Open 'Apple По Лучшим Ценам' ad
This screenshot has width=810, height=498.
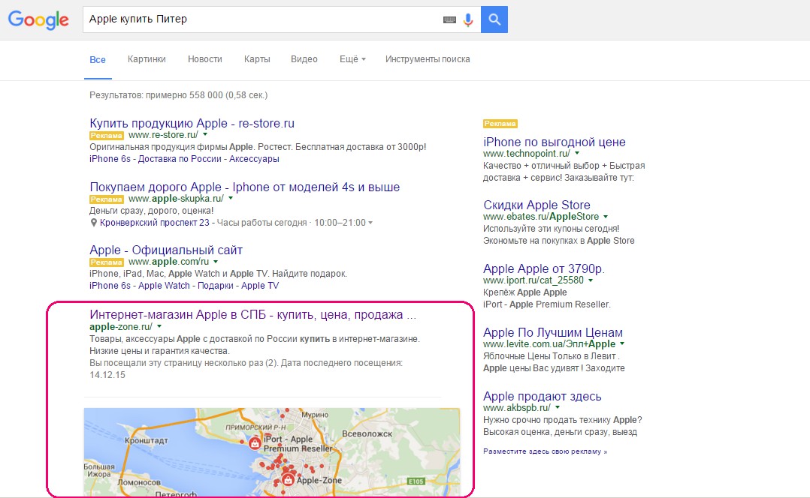click(553, 332)
